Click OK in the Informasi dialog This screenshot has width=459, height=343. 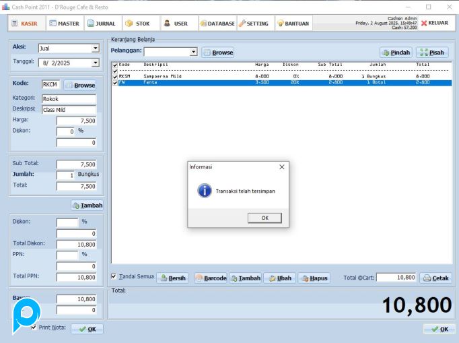point(264,218)
